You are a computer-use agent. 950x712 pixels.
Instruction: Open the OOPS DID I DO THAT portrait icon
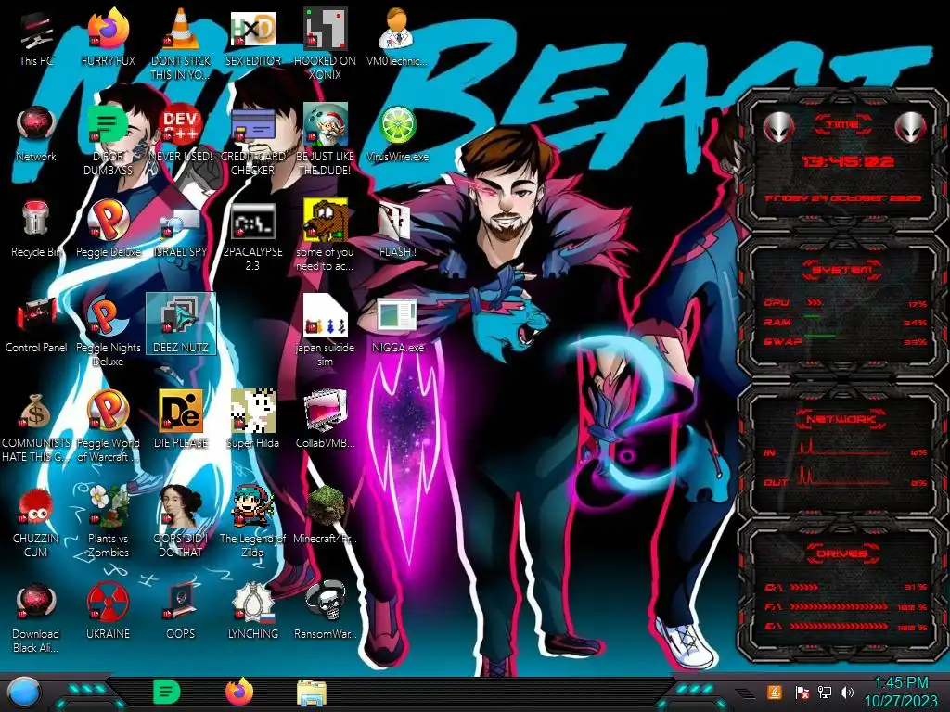click(181, 522)
